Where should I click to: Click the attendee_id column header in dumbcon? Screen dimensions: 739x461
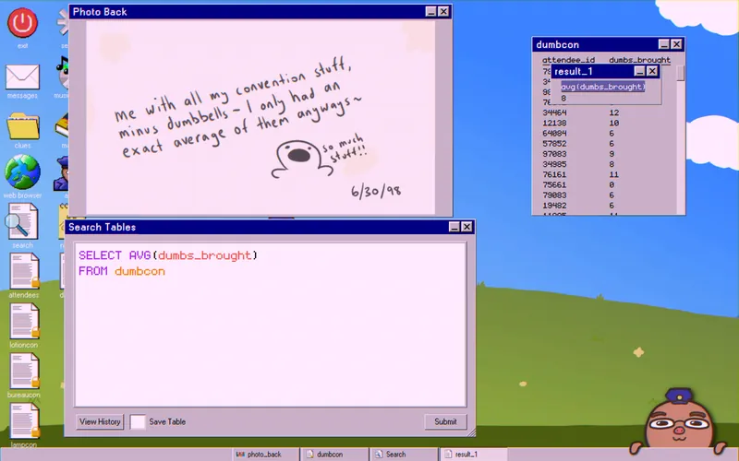pos(568,60)
